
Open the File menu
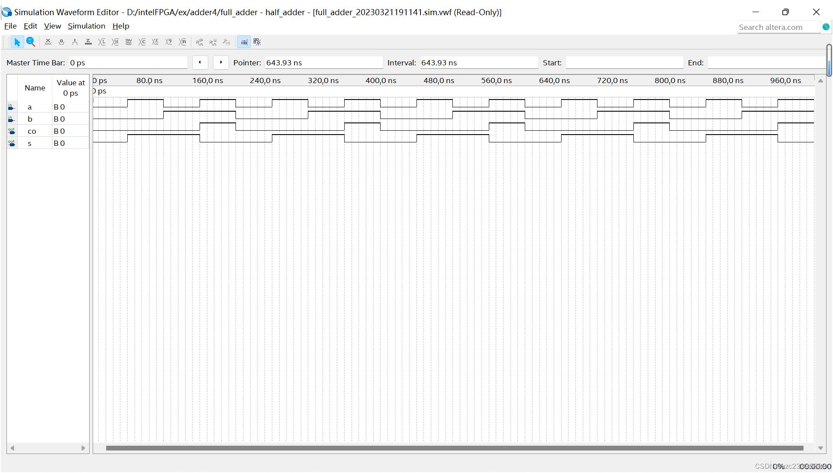point(10,26)
